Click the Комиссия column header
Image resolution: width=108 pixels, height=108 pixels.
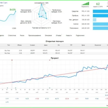(98, 45)
